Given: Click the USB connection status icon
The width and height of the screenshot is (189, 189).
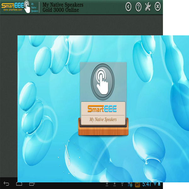Looking at the screenshot, I should click(122, 184).
